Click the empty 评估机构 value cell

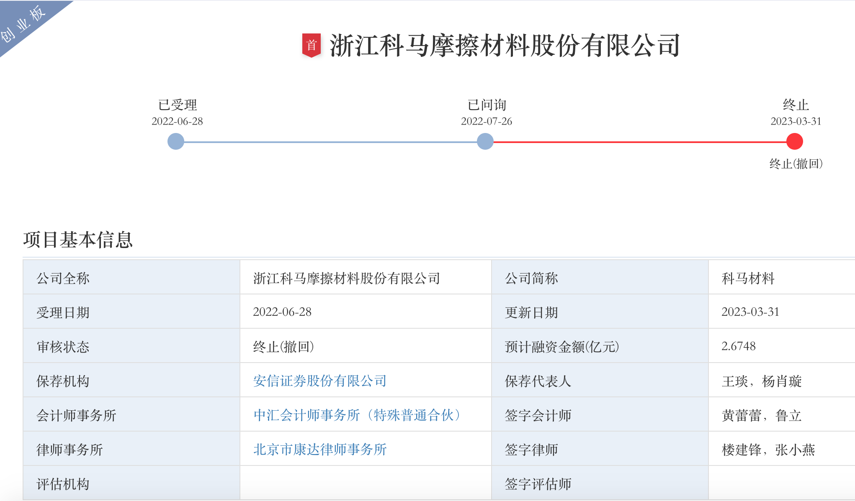tap(365, 483)
